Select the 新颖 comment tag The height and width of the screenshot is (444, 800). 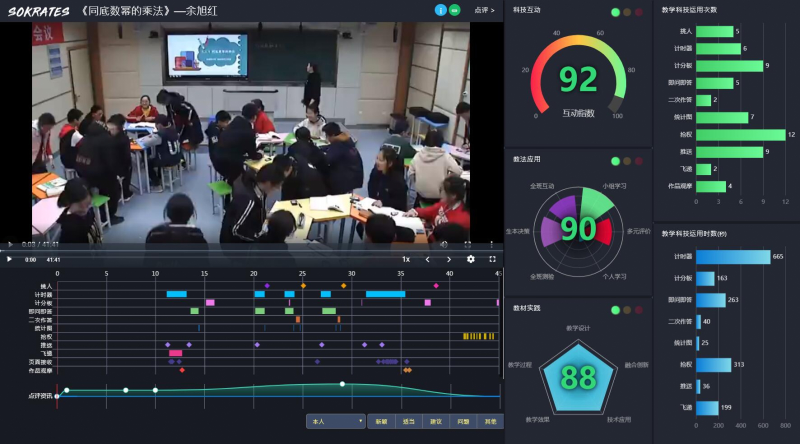pyautogui.click(x=381, y=421)
